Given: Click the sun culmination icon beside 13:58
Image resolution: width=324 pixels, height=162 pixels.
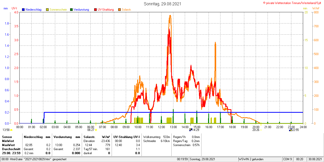Looking at the screenshot, I should [x=11, y=130].
